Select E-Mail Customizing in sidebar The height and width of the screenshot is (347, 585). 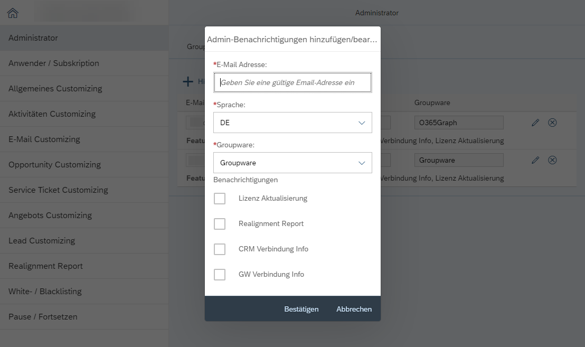click(44, 139)
